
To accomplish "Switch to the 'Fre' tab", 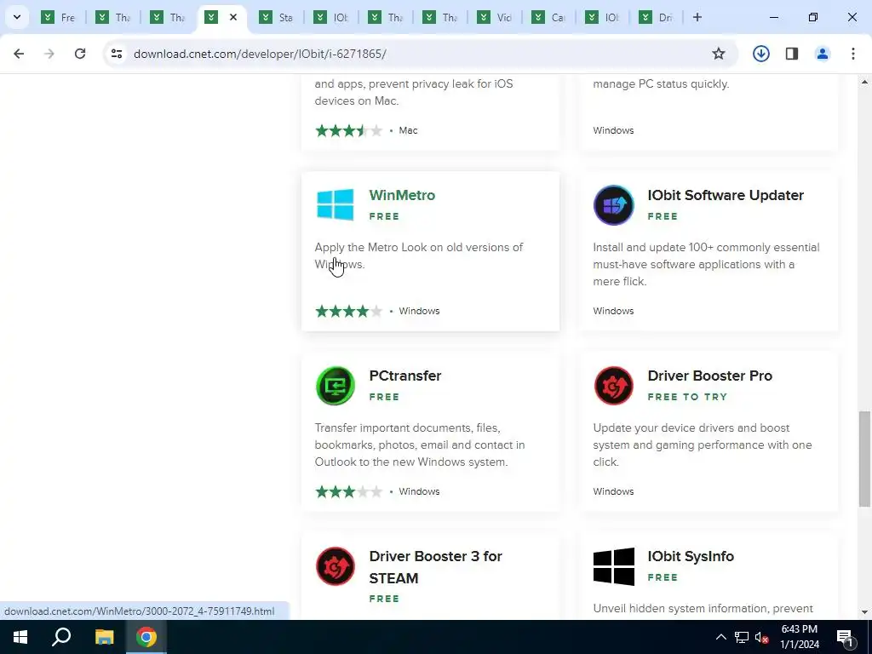I will [59, 17].
